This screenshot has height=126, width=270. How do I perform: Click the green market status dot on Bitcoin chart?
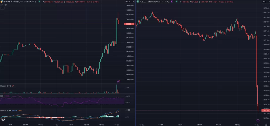39,2
